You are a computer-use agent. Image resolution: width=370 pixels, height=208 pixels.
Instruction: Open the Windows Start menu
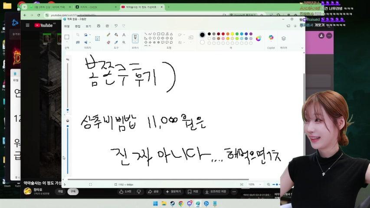pyautogui.click(x=155, y=204)
